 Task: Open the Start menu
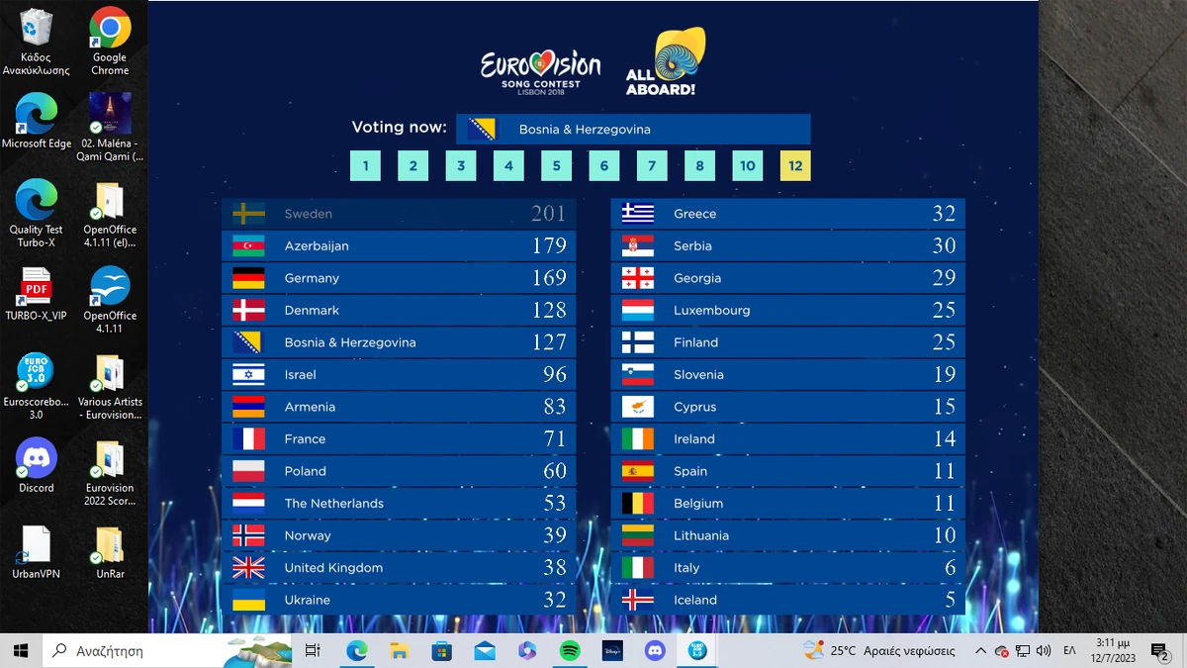click(19, 651)
